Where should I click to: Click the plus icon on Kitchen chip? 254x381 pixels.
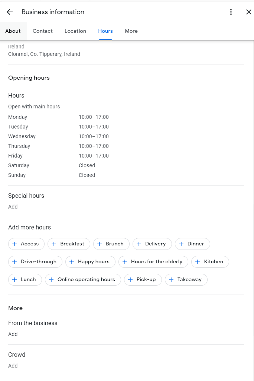198,262
